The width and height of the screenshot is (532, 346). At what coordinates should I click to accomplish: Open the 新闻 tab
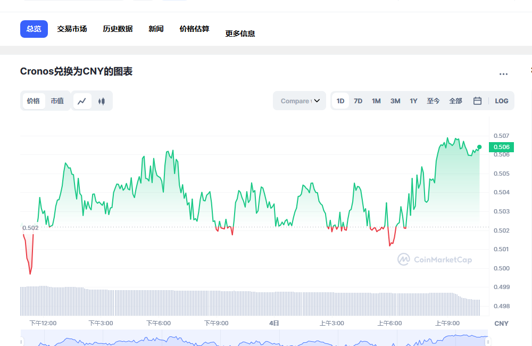(156, 29)
